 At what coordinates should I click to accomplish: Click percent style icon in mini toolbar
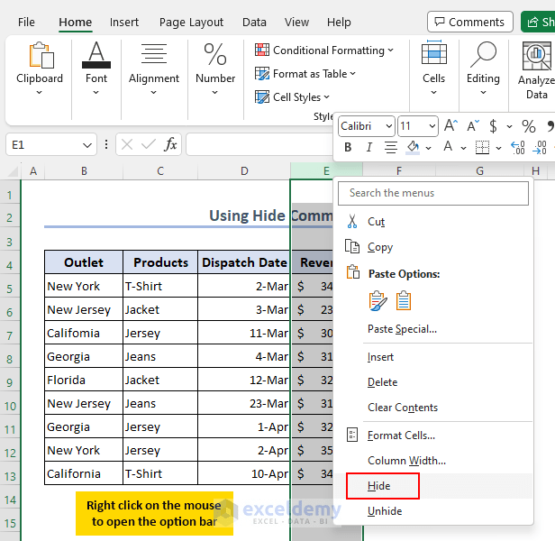(x=529, y=126)
